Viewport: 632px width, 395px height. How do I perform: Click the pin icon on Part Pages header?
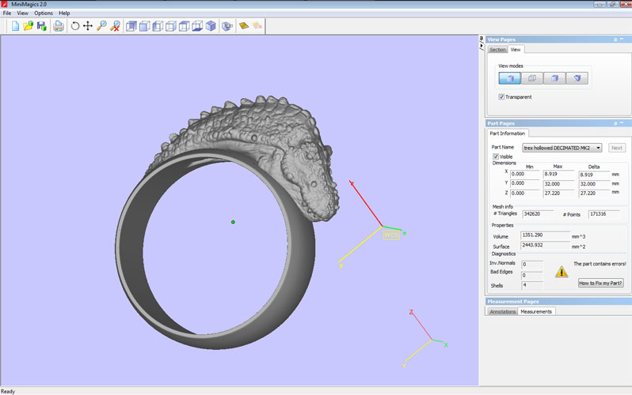coord(615,123)
